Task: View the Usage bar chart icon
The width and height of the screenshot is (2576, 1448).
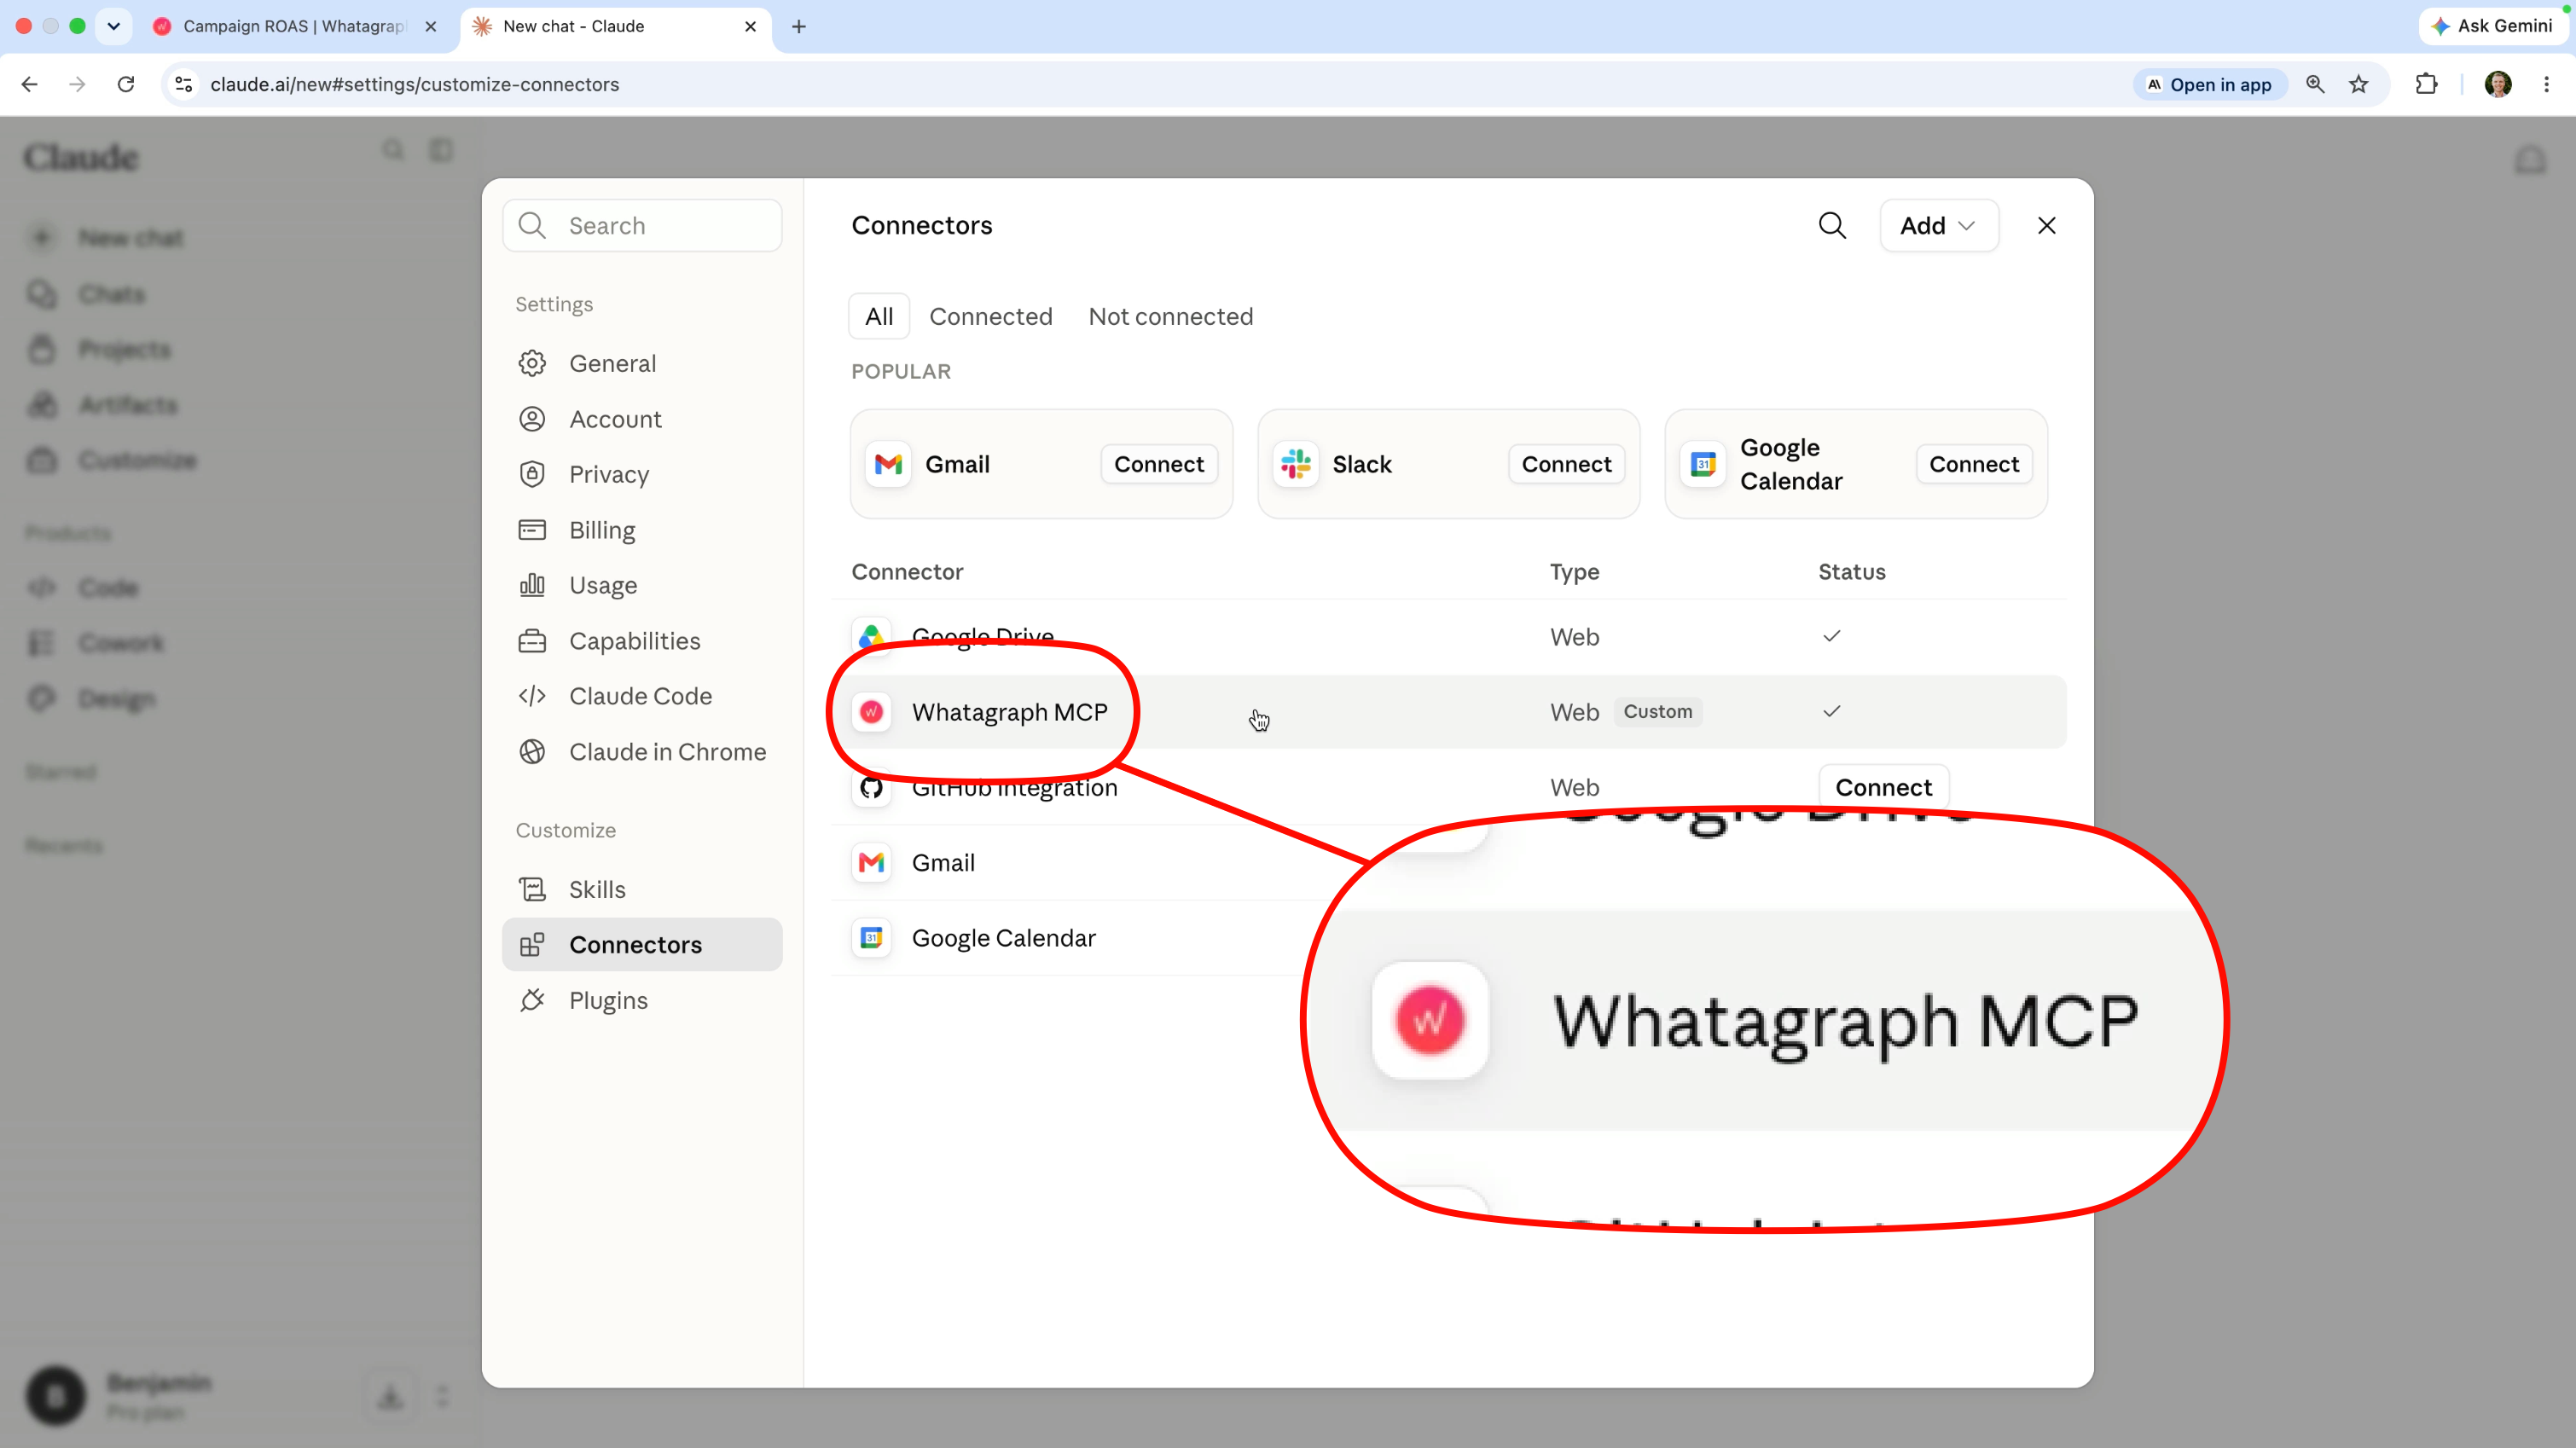Action: pyautogui.click(x=532, y=585)
